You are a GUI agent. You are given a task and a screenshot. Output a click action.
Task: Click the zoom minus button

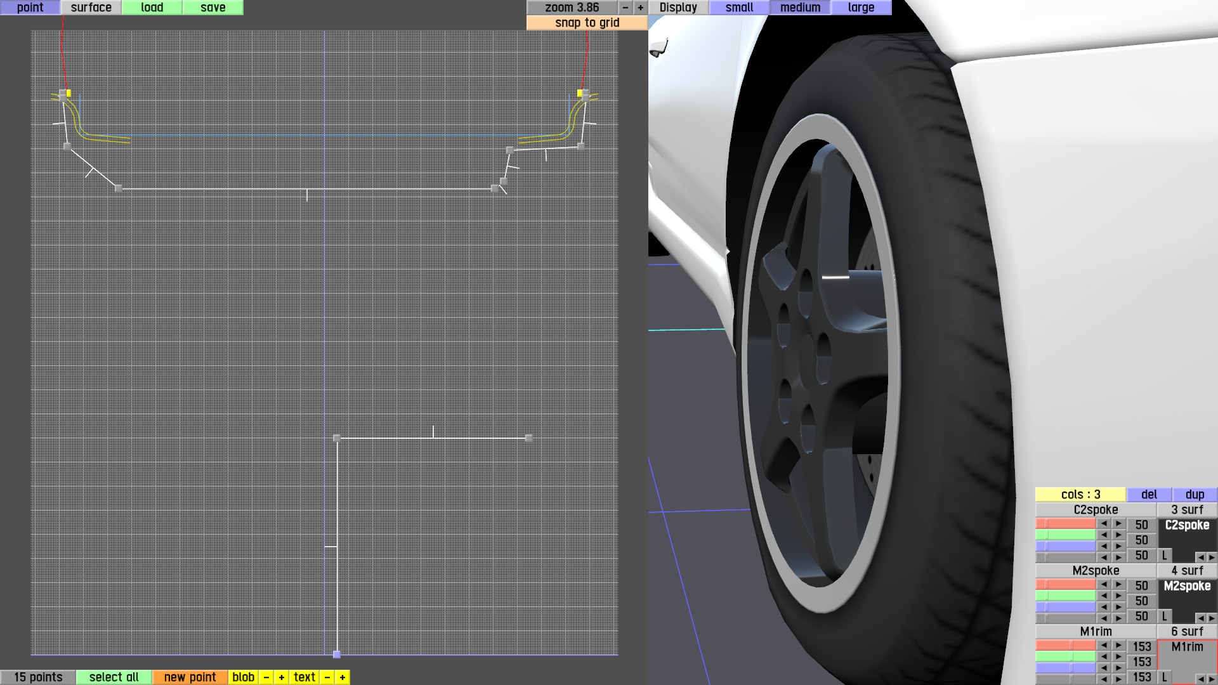(625, 8)
